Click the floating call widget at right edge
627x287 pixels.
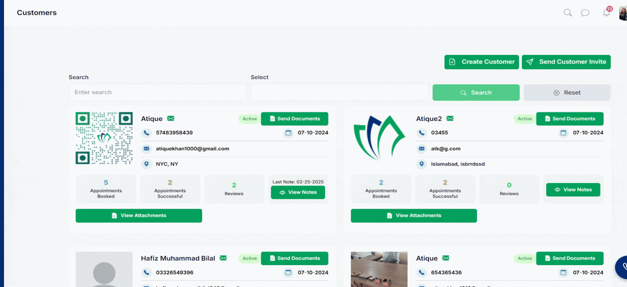(x=622, y=267)
